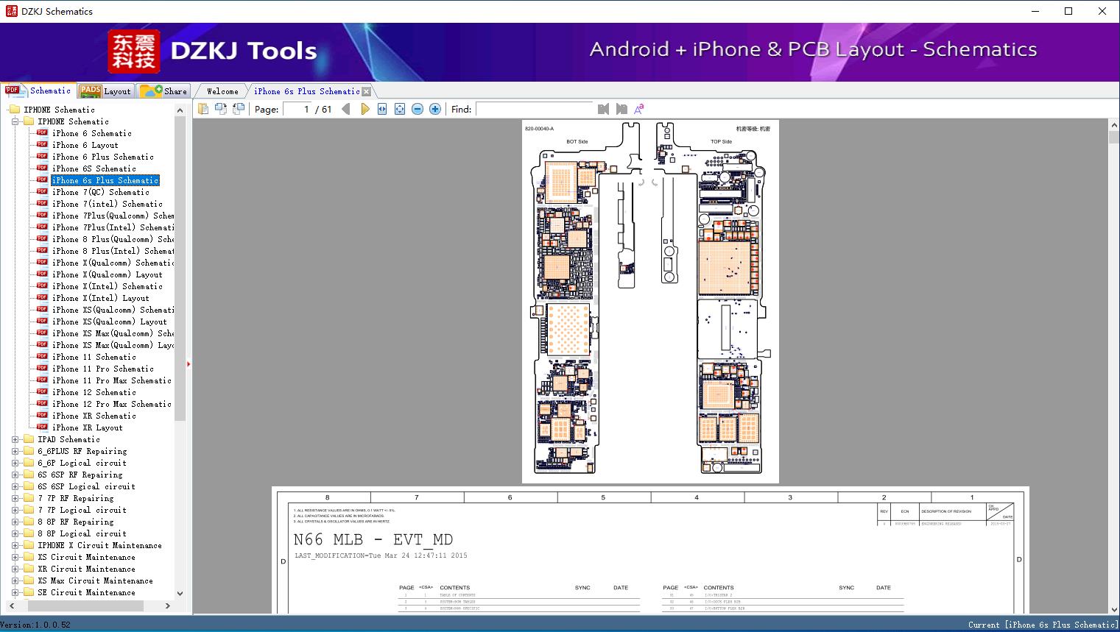Select the 6S 6SP Logical circuit folder

87,486
